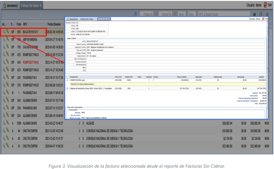The image size is (274, 169).
Task: Click the export icon in the toolbar
Action: 261,14
